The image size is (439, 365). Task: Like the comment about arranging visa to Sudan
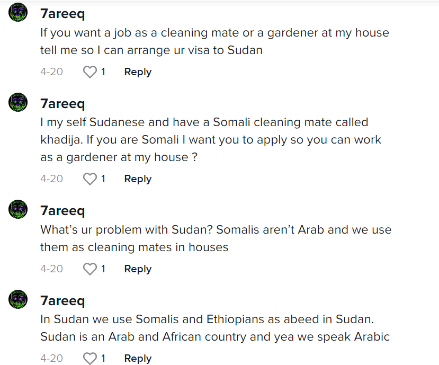pyautogui.click(x=90, y=72)
